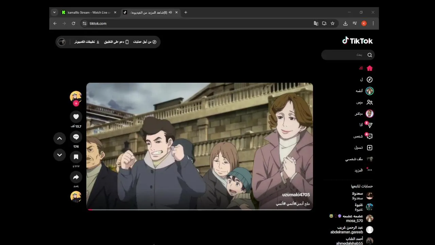Open a new browser tab
This screenshot has width=435, height=245.
(186, 12)
